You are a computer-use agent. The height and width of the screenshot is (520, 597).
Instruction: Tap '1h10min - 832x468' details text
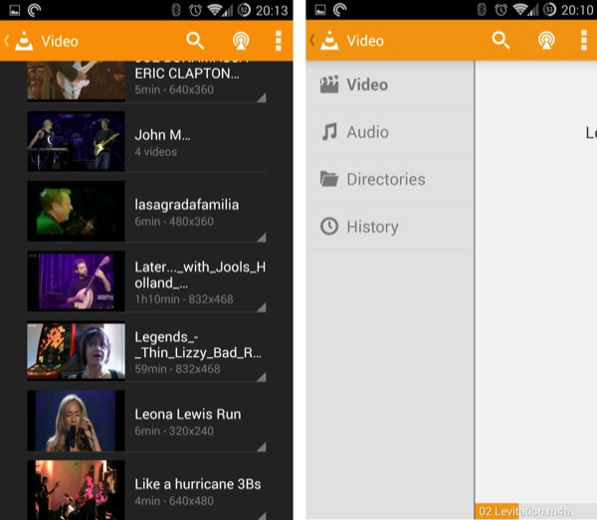[184, 299]
